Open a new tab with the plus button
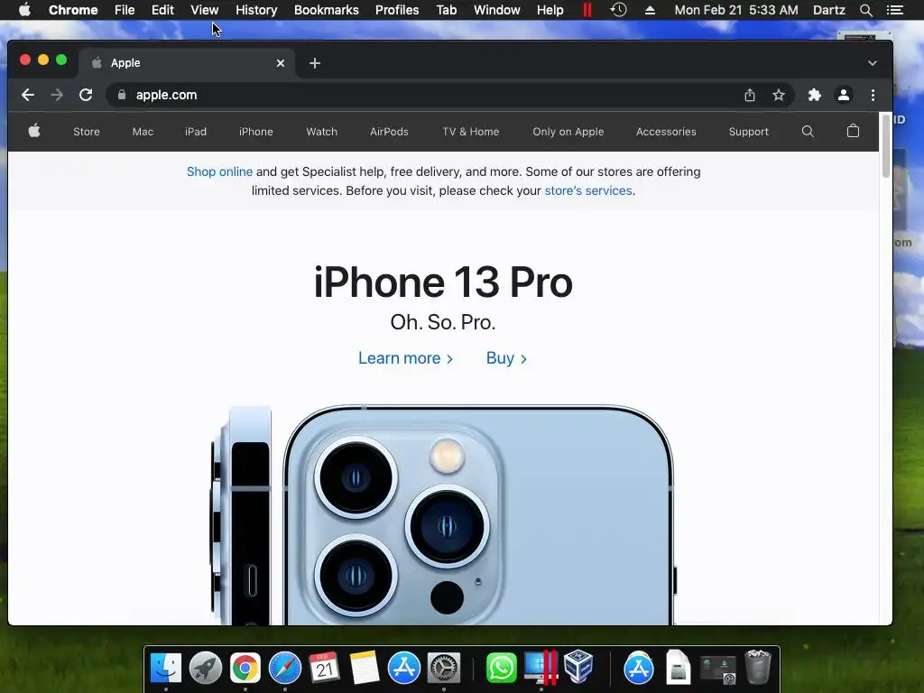This screenshot has width=924, height=693. coord(315,63)
